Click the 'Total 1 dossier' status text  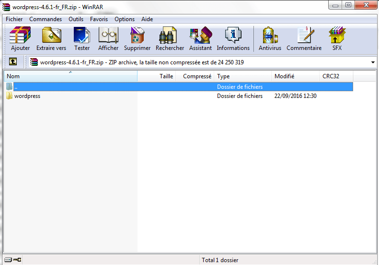(220, 260)
